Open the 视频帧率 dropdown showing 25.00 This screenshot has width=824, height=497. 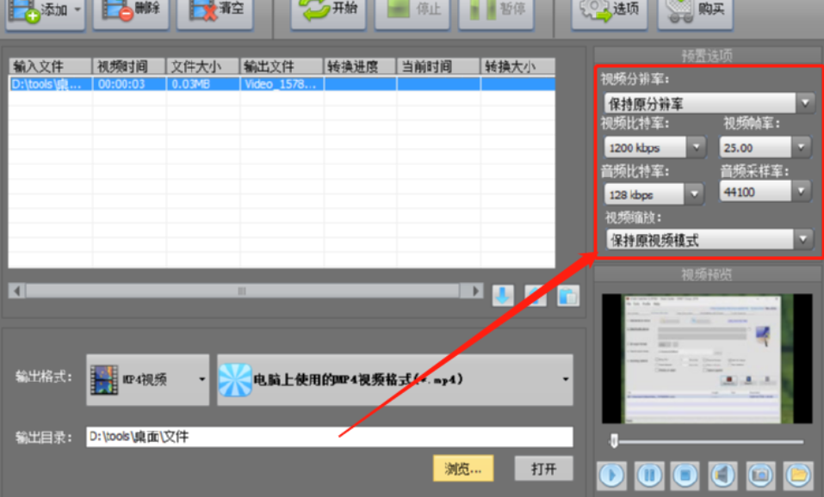click(x=765, y=148)
